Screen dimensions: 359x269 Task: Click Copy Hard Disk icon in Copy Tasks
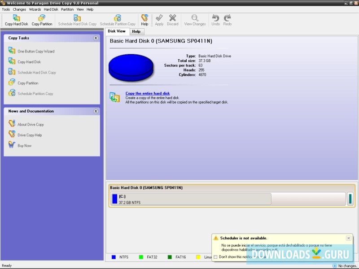click(12, 61)
